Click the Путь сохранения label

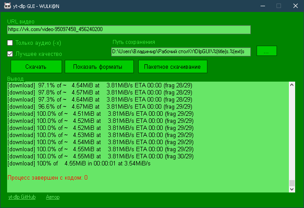(x=134, y=42)
